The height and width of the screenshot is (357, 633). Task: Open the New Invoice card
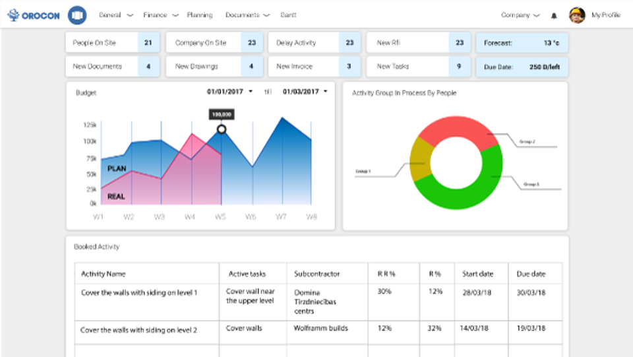point(313,67)
